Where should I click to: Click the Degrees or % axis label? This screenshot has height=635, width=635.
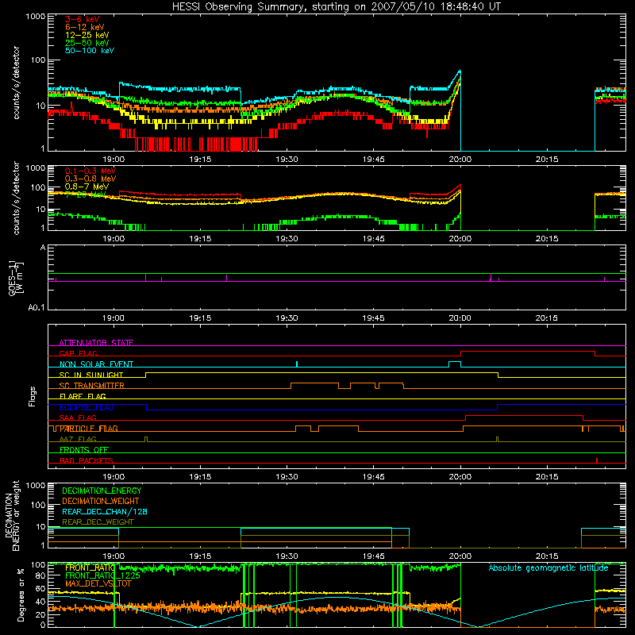click(21, 595)
